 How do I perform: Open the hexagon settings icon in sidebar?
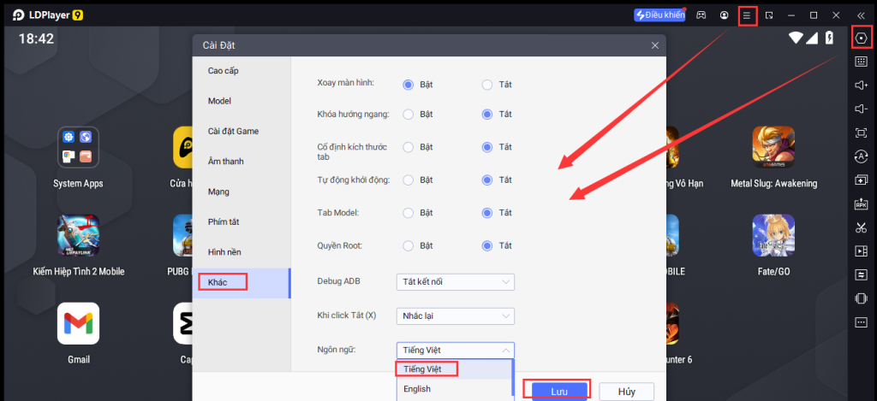tap(861, 38)
